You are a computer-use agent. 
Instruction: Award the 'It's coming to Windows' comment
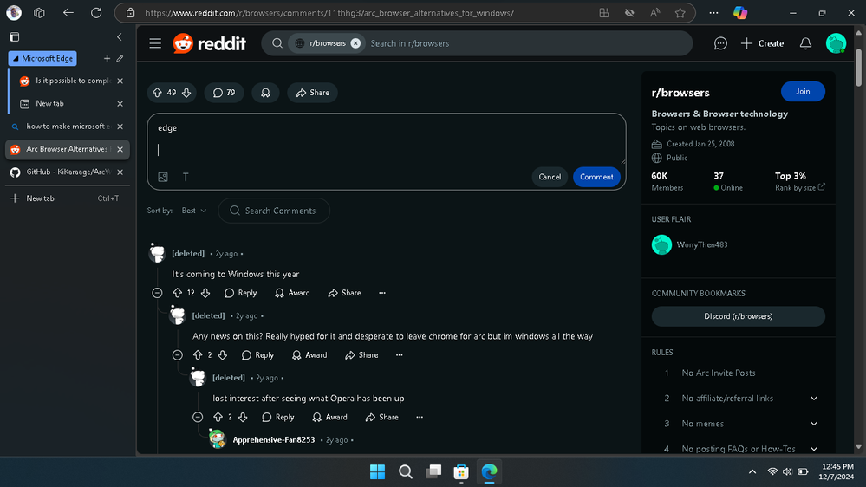coord(293,293)
